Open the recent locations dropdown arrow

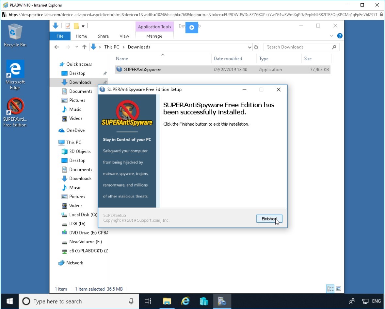click(x=77, y=47)
